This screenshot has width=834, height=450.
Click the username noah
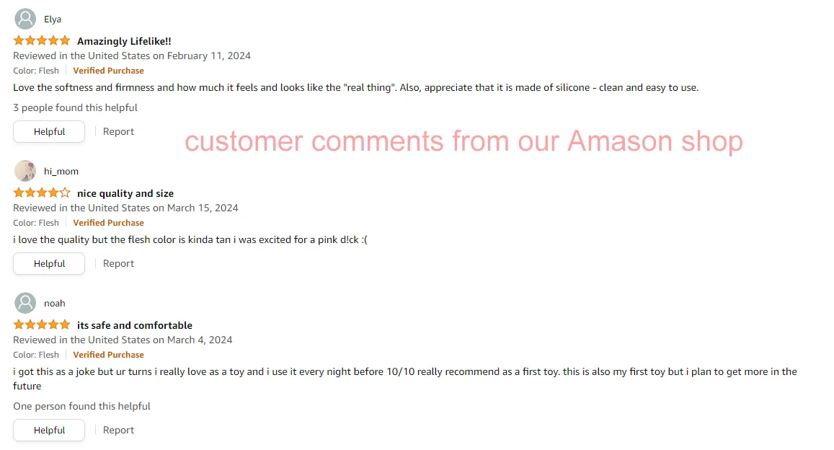[55, 304]
